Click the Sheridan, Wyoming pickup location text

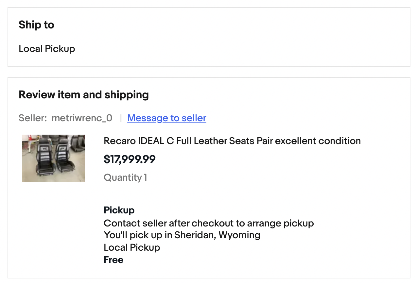pos(217,235)
